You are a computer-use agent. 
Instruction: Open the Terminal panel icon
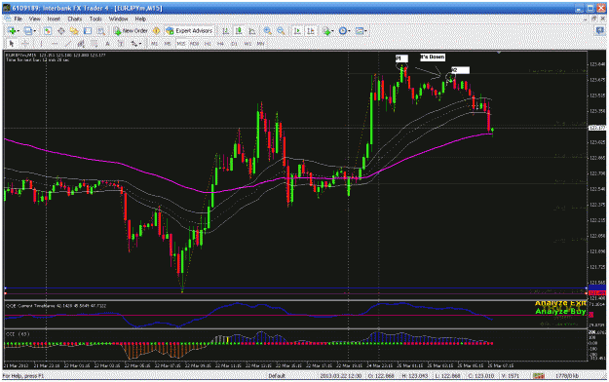pyautogui.click(x=88, y=31)
